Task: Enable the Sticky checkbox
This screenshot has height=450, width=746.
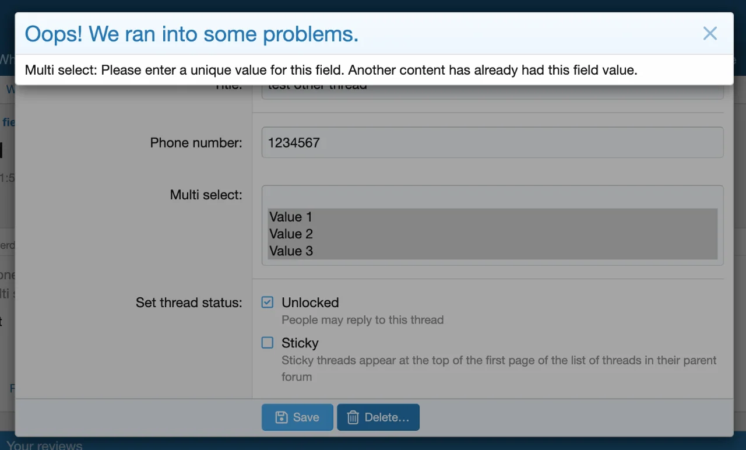Action: tap(268, 343)
